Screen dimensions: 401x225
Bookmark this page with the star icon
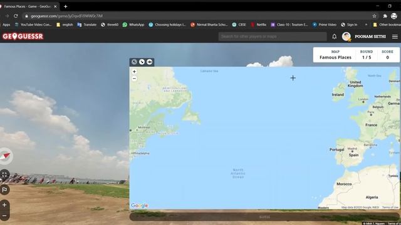point(375,16)
